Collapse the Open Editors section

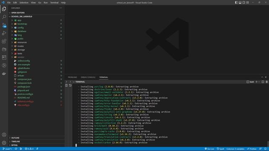point(37,13)
